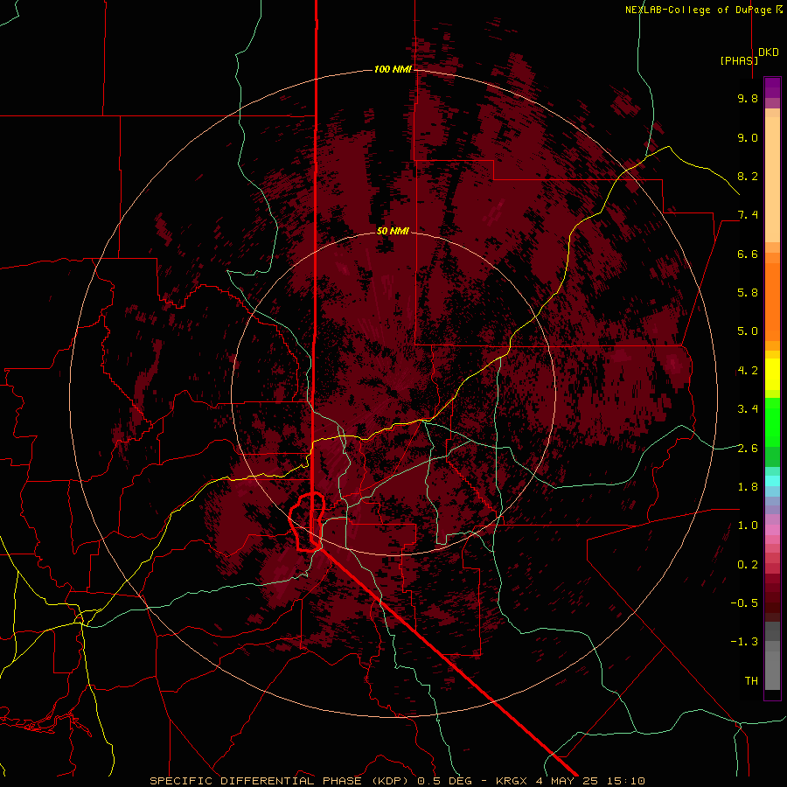
Task: Click the yellow segment of color bar
Action: pyautogui.click(x=772, y=374)
